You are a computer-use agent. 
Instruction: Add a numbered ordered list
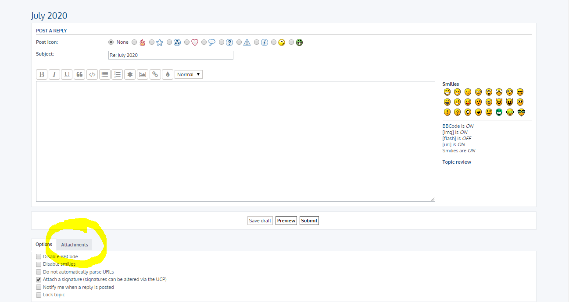pos(117,74)
